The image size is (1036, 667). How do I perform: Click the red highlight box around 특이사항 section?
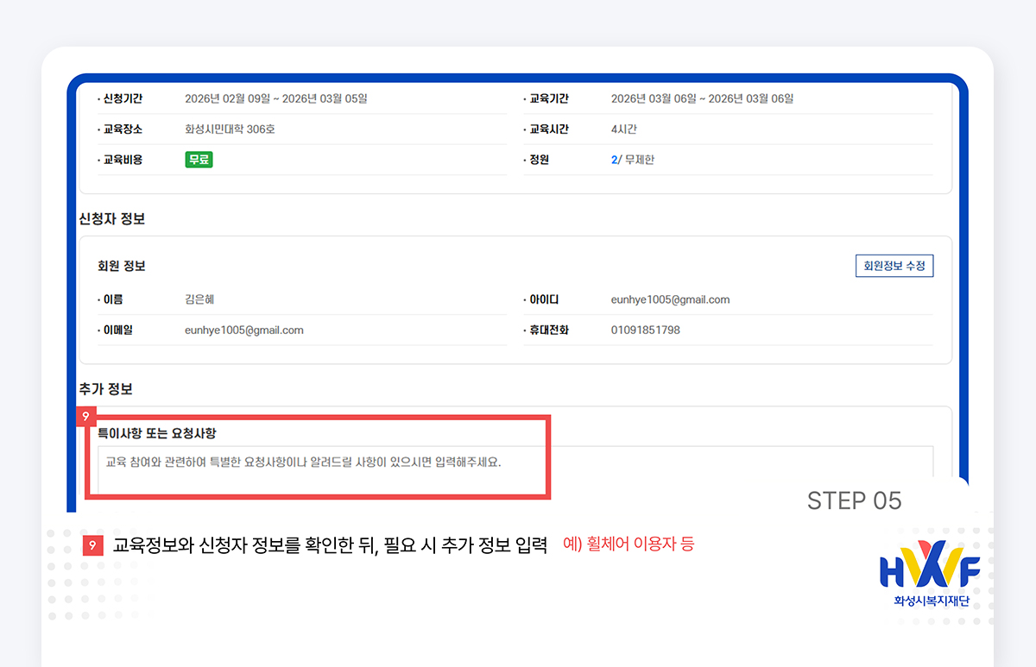click(318, 457)
